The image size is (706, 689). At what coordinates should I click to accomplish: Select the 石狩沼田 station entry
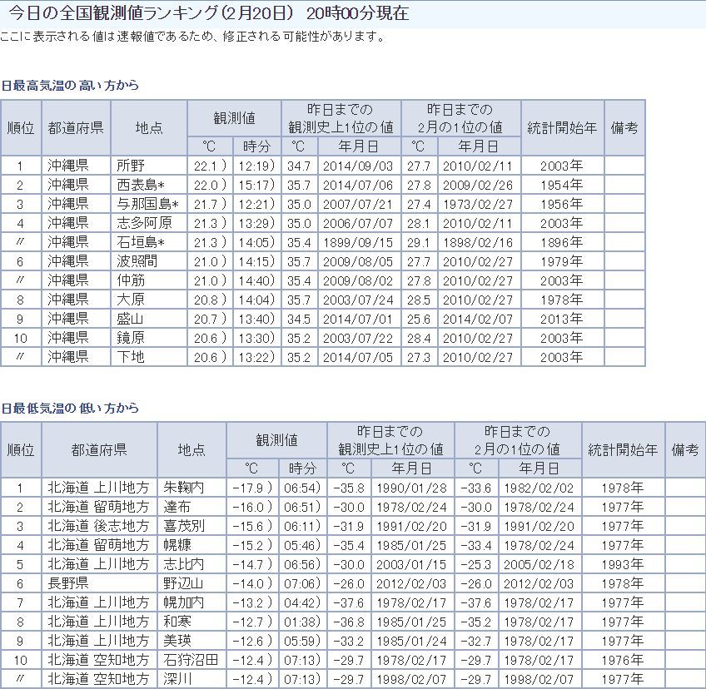190,660
